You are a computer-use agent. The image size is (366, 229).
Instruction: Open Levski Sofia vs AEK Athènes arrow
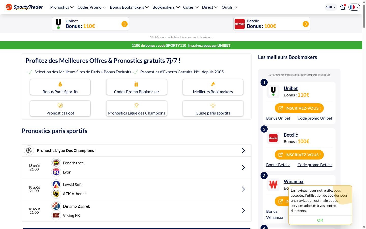[x=243, y=189]
